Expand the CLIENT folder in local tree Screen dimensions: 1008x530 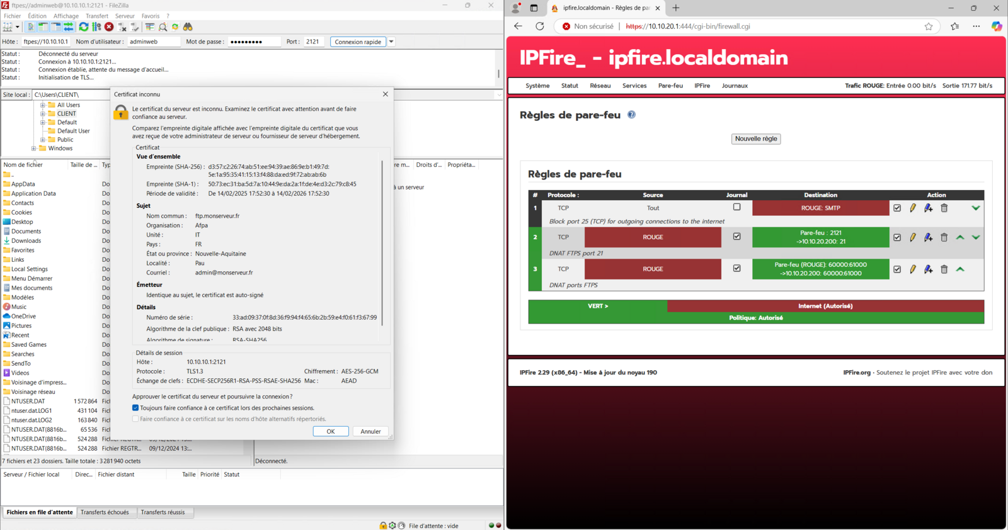[43, 114]
